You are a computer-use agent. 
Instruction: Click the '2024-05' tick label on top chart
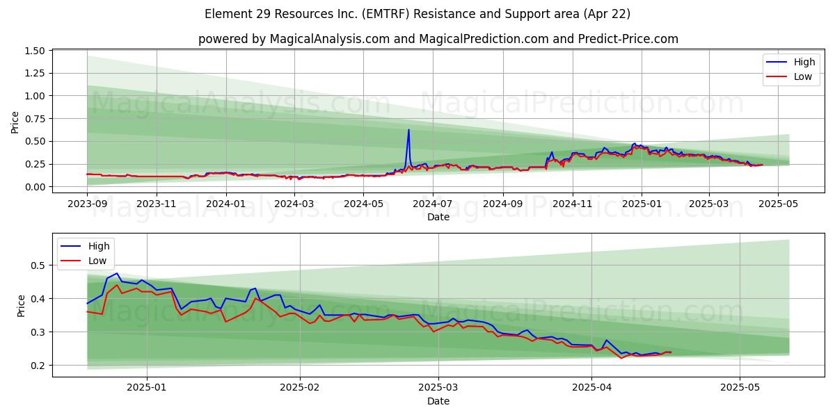363,204
